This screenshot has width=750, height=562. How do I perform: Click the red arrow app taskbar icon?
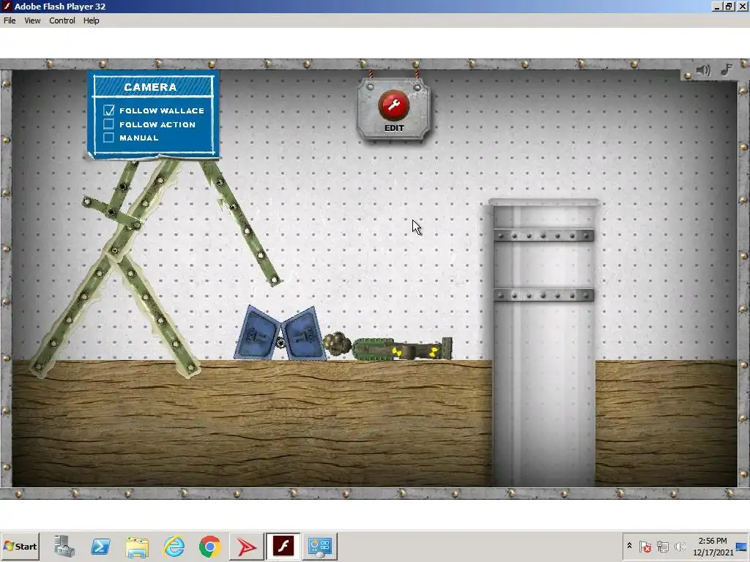246,547
